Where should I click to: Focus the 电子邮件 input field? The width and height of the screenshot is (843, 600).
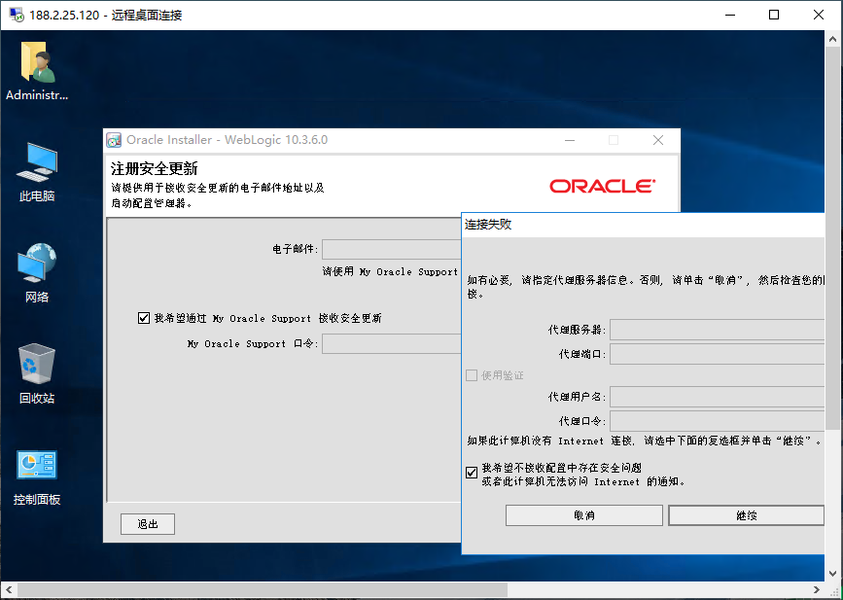click(392, 250)
